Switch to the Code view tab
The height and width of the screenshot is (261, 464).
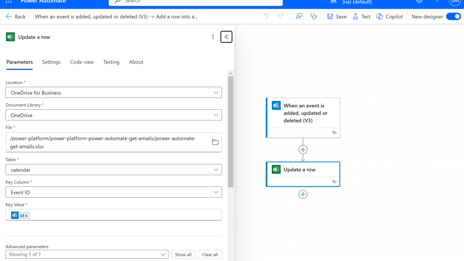coord(82,62)
